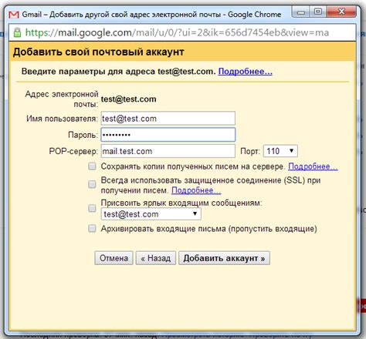Image resolution: width=366 pixels, height=339 pixels.
Task: Go back with the Назад button
Action: tap(156, 258)
